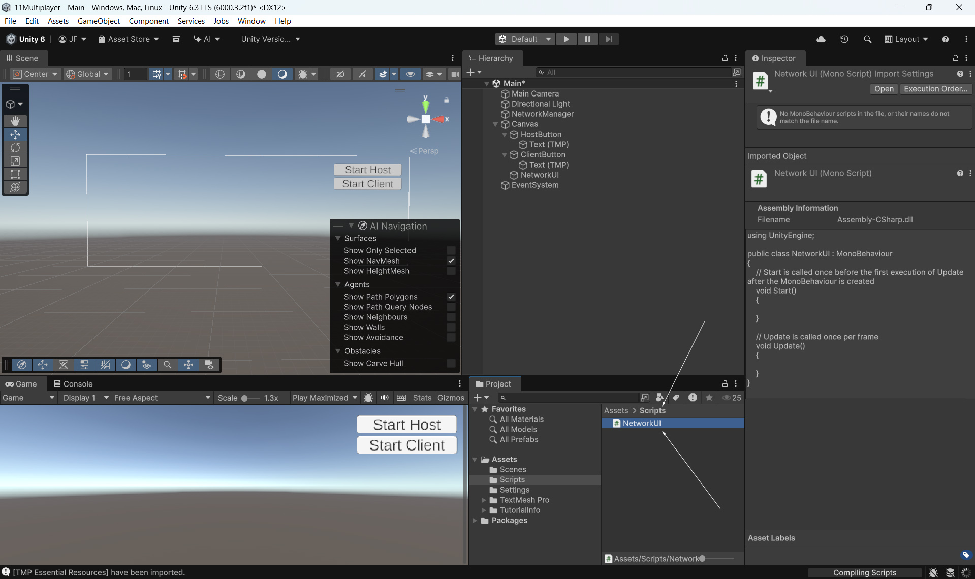Viewport: 975px width, 579px height.
Task: Collapse the Canvas hierarchy node
Action: tap(495, 124)
